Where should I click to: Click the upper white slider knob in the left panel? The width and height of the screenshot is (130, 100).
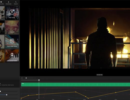click(x=0, y=91)
